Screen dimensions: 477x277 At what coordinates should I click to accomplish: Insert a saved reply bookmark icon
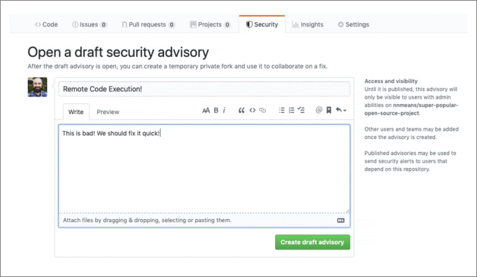(328, 110)
